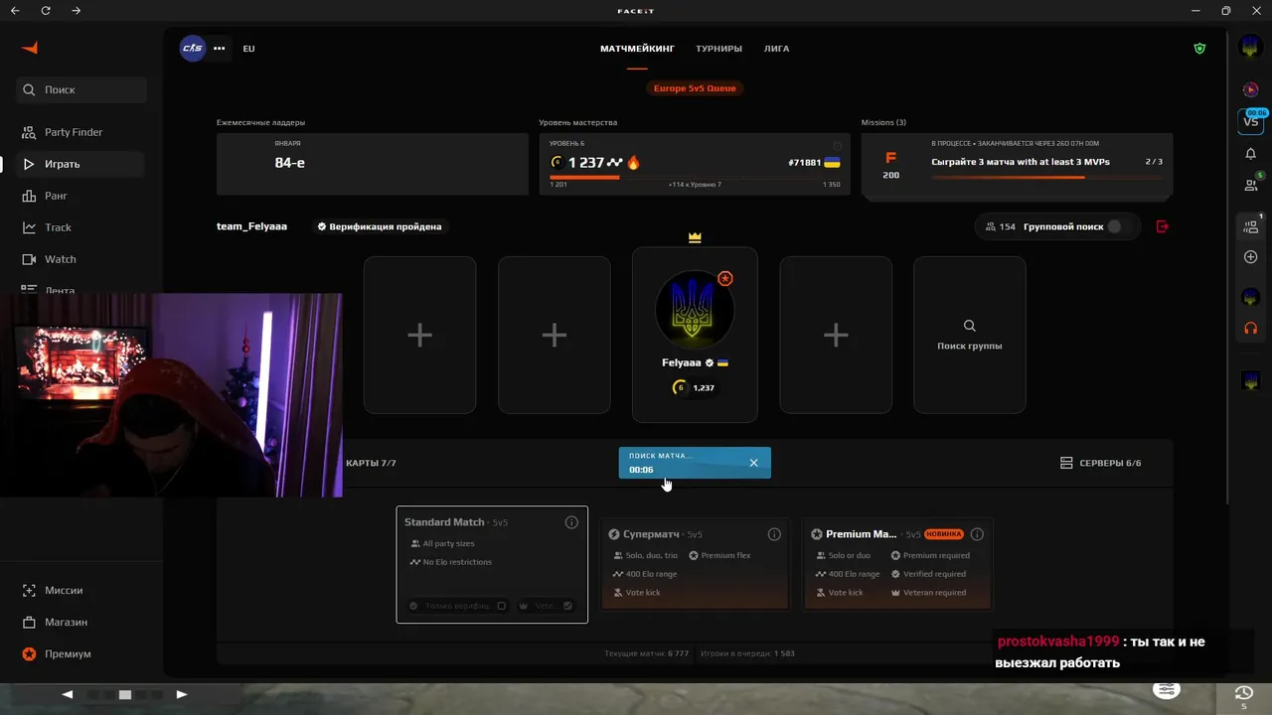Click the green anti-cheat shield icon
The height and width of the screenshot is (715, 1272).
tap(1199, 48)
